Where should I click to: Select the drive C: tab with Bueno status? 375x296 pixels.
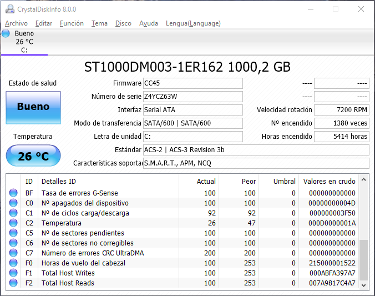24,42
